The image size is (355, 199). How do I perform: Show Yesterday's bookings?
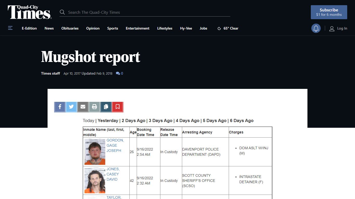(108, 120)
